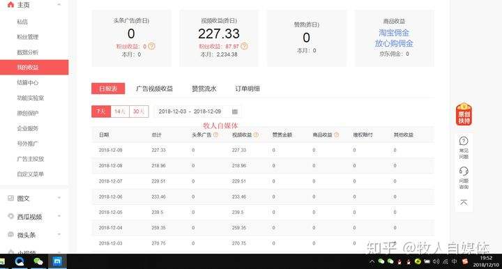Click the 微头条 section icon

pyautogui.click(x=11, y=234)
